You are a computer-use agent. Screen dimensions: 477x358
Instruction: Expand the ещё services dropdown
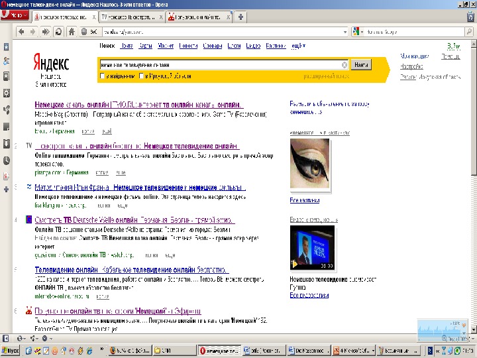coord(298,46)
